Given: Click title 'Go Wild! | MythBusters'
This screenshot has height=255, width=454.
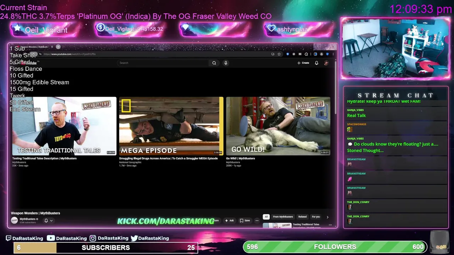Looking at the screenshot, I should click(240, 158).
